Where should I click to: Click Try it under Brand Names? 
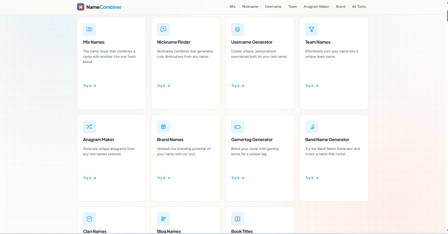(164, 178)
